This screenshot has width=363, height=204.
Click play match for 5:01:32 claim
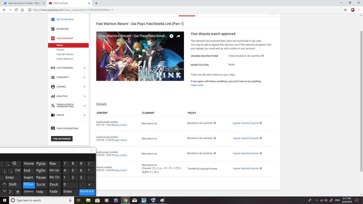point(121,125)
